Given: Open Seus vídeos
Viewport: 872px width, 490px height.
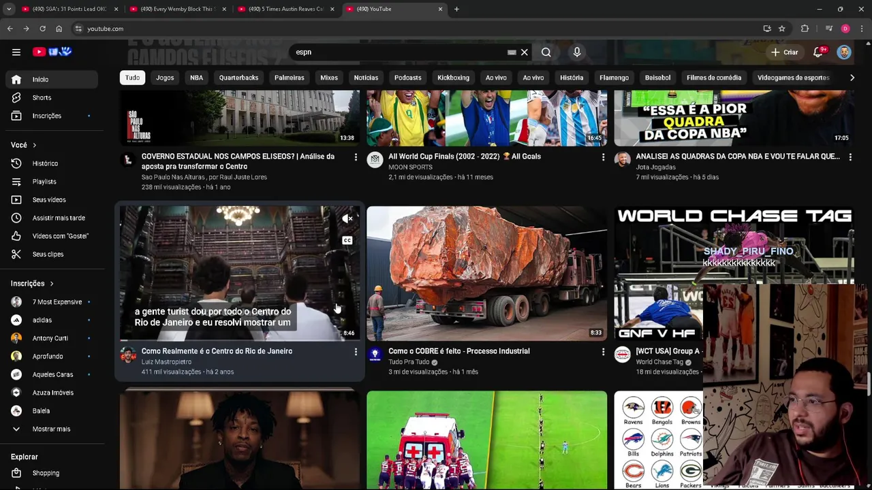Looking at the screenshot, I should pyautogui.click(x=52, y=199).
